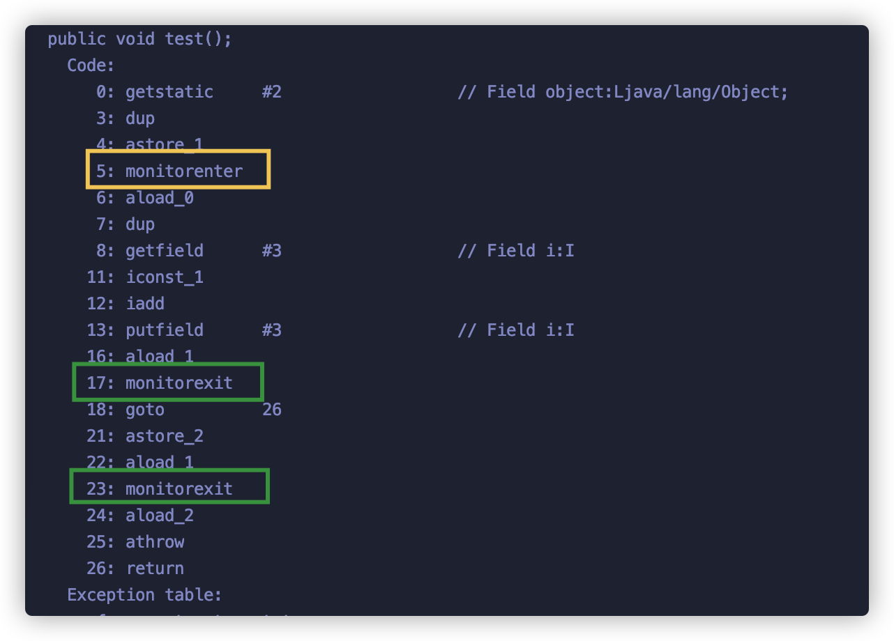Click the putfield instruction at offset 13
This screenshot has height=641, width=894.
click(x=165, y=330)
